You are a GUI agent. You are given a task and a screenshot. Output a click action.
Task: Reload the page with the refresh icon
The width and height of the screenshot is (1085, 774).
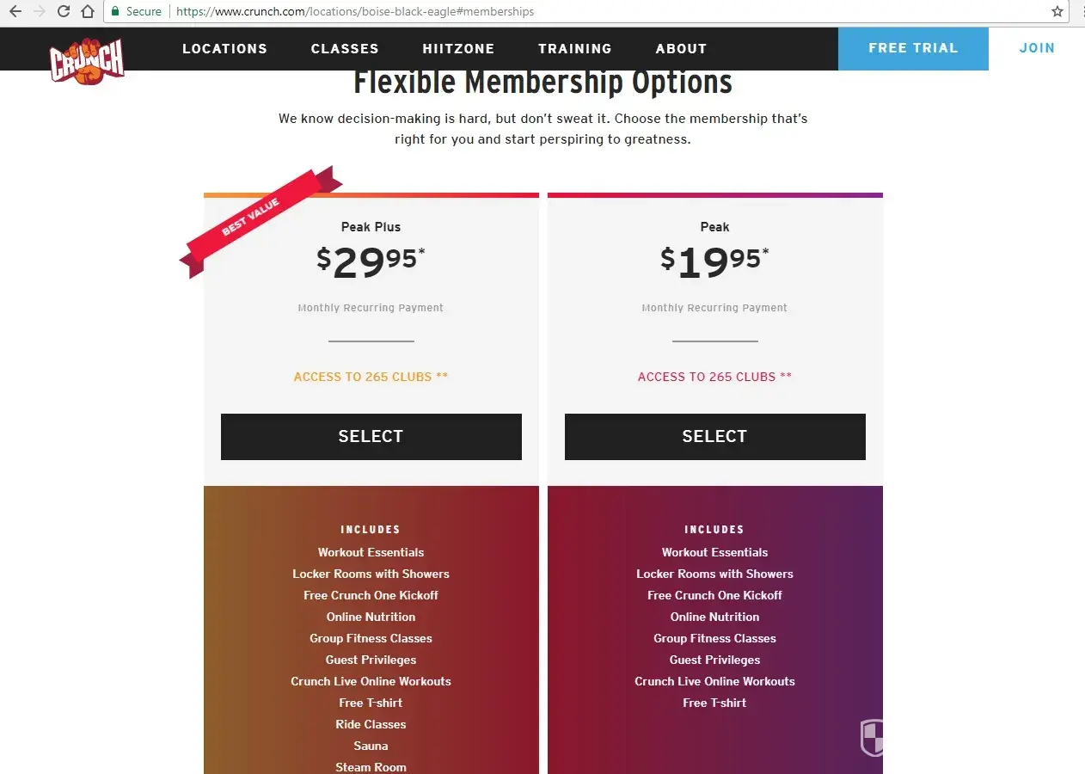(x=63, y=11)
